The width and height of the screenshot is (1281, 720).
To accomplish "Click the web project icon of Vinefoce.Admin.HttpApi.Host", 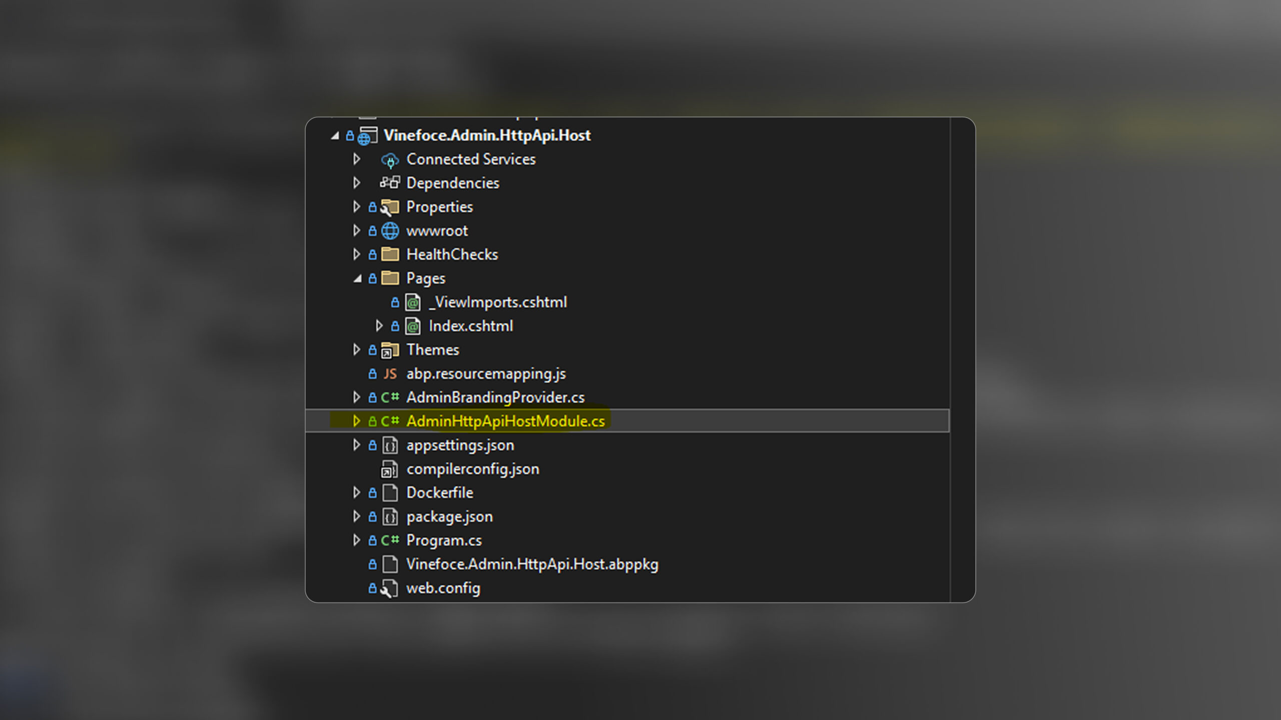I will [368, 136].
